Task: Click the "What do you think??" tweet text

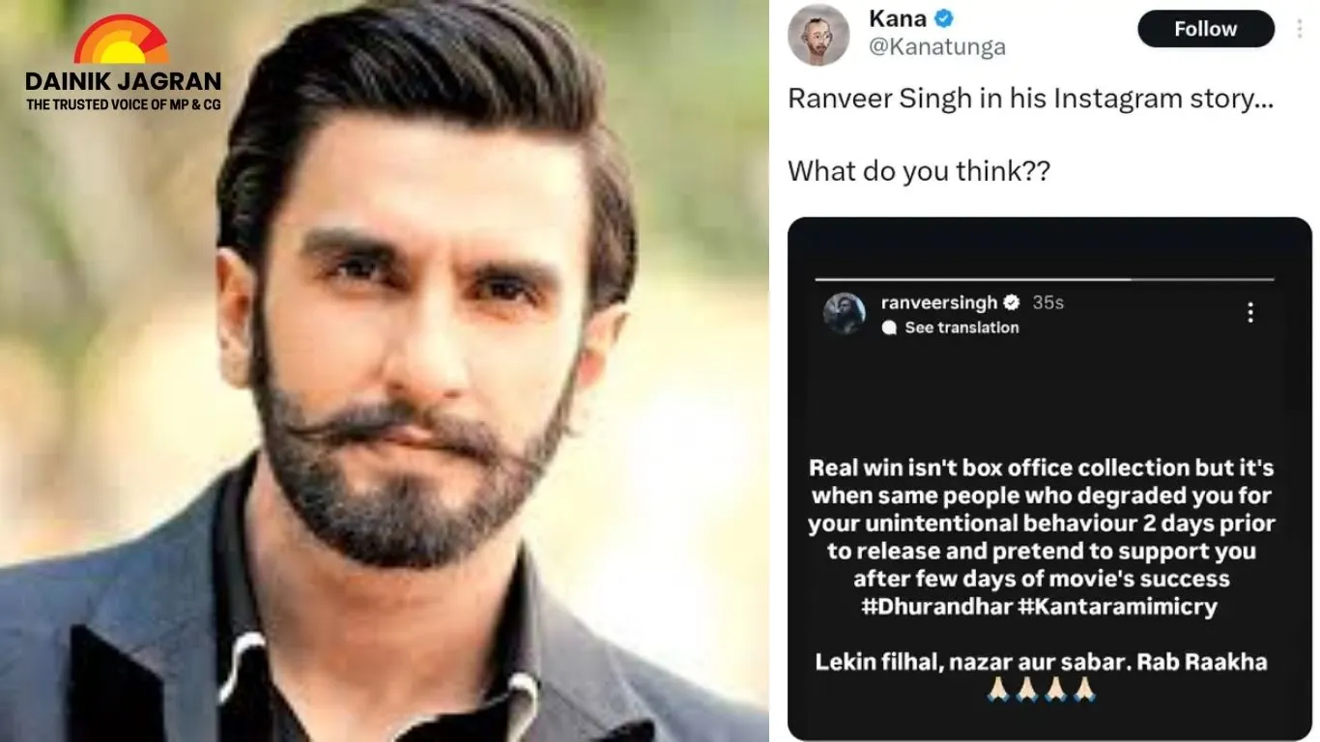Action: 918,171
